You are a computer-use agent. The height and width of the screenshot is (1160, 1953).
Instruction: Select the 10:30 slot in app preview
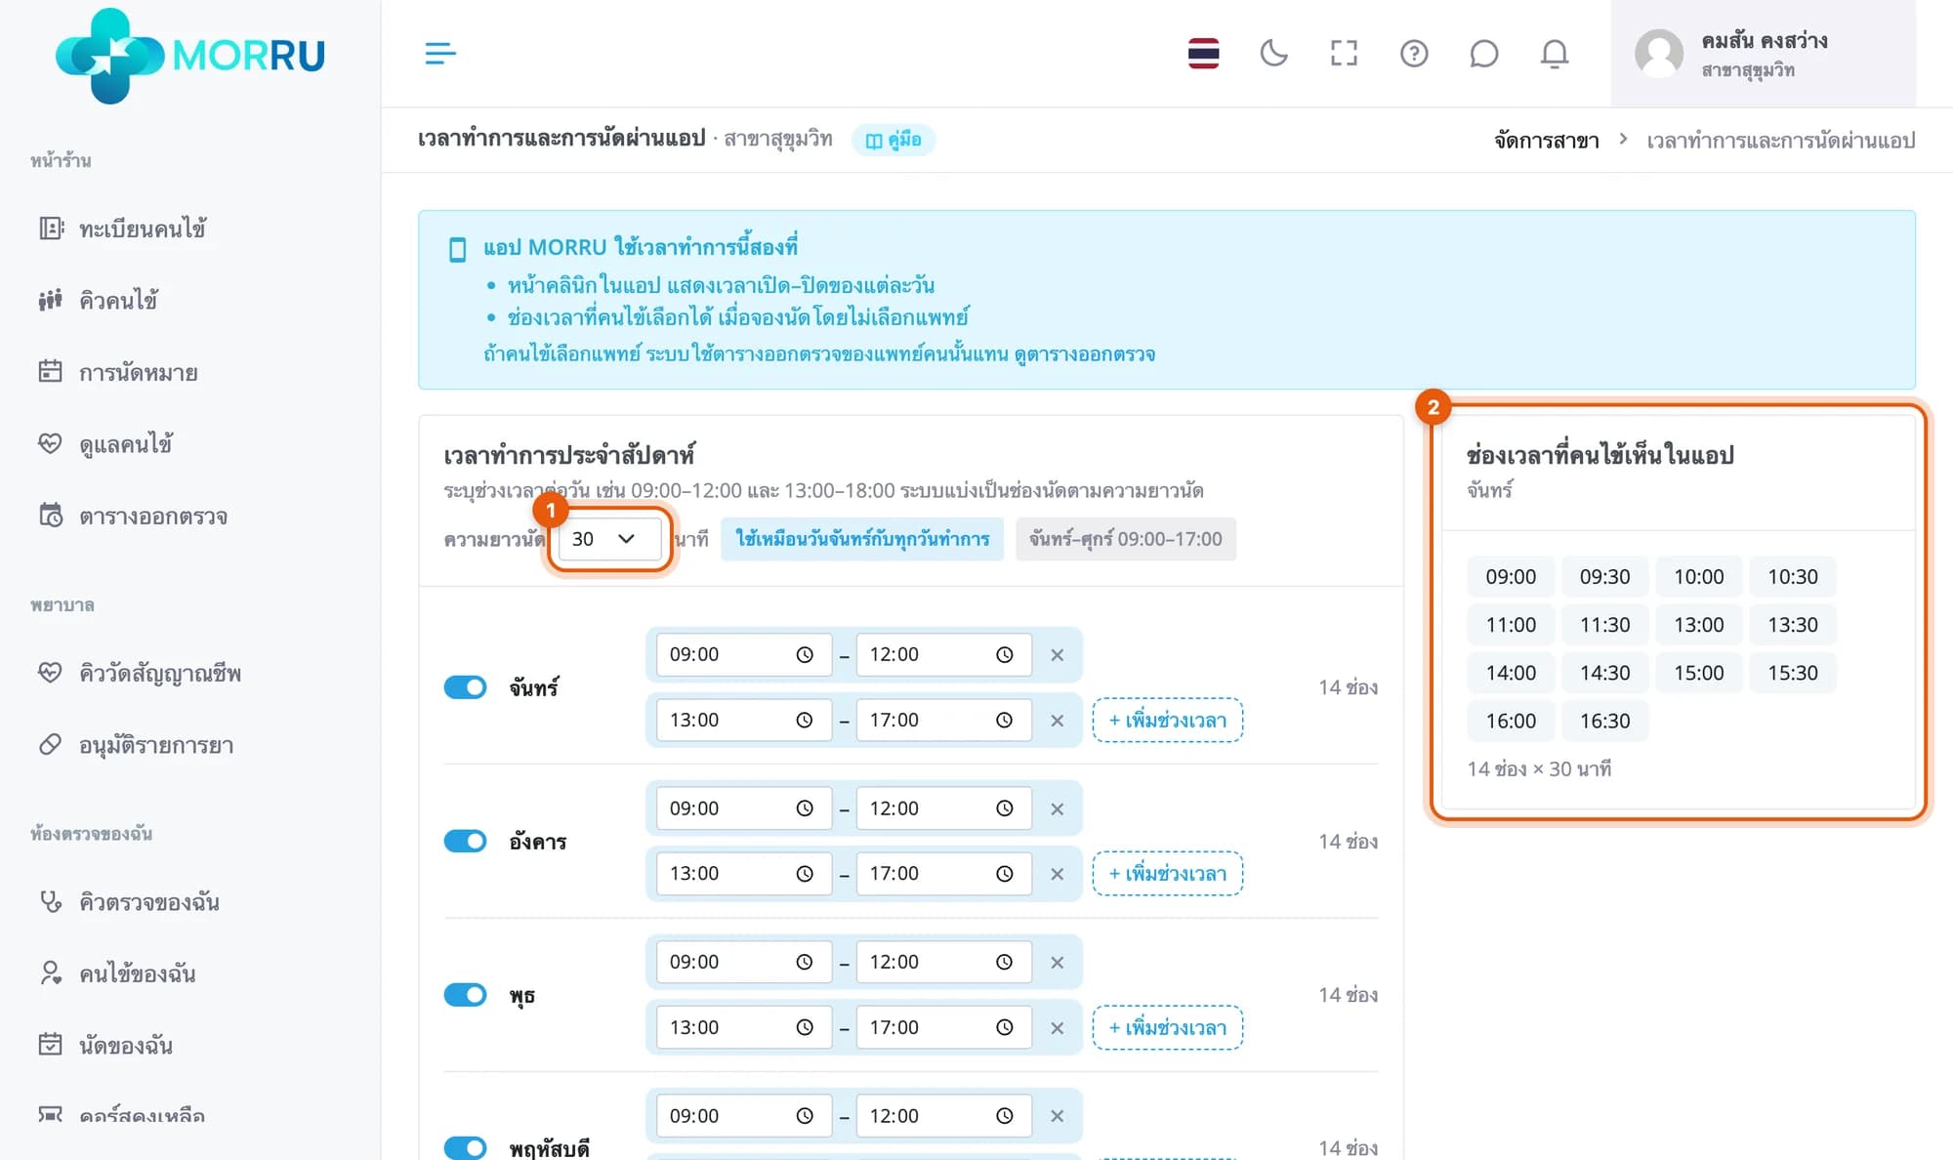point(1793,576)
